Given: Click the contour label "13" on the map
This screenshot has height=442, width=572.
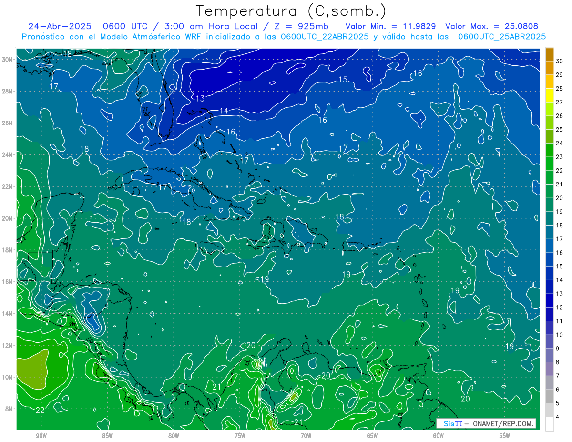Looking at the screenshot, I should tap(200, 98).
